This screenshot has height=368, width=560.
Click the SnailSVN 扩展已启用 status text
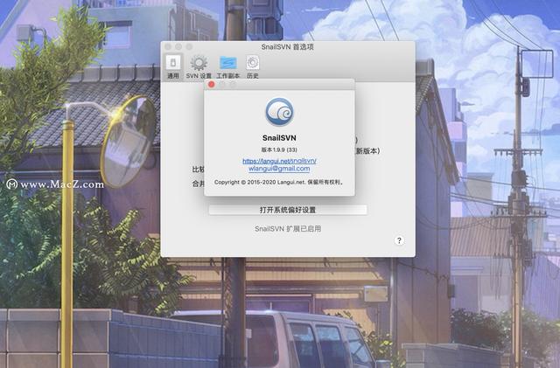(x=288, y=229)
